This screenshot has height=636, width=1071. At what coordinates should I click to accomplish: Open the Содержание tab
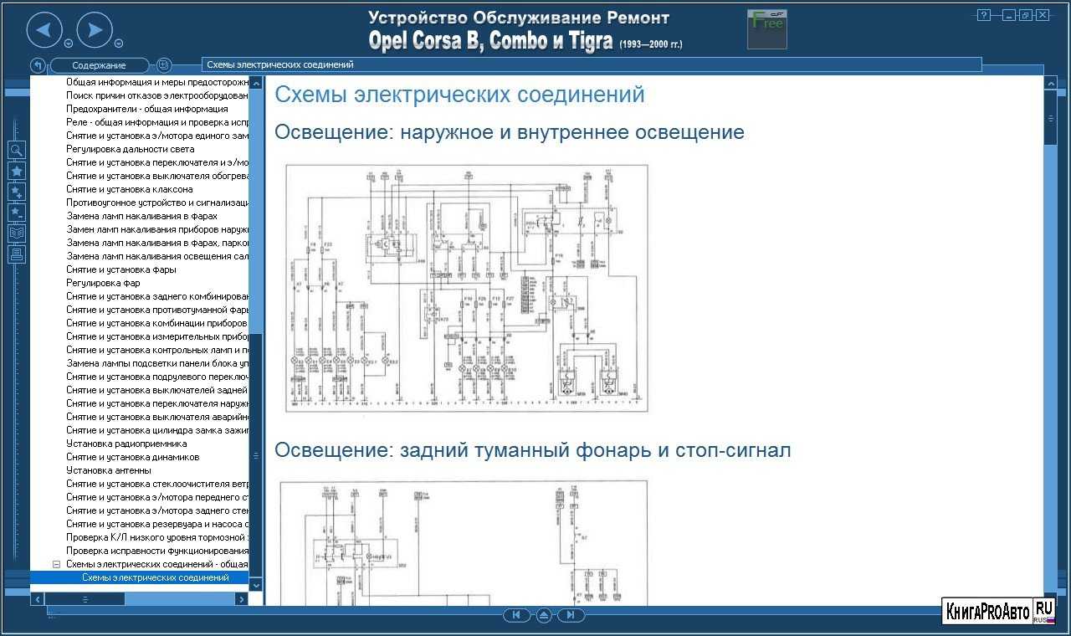tap(99, 65)
